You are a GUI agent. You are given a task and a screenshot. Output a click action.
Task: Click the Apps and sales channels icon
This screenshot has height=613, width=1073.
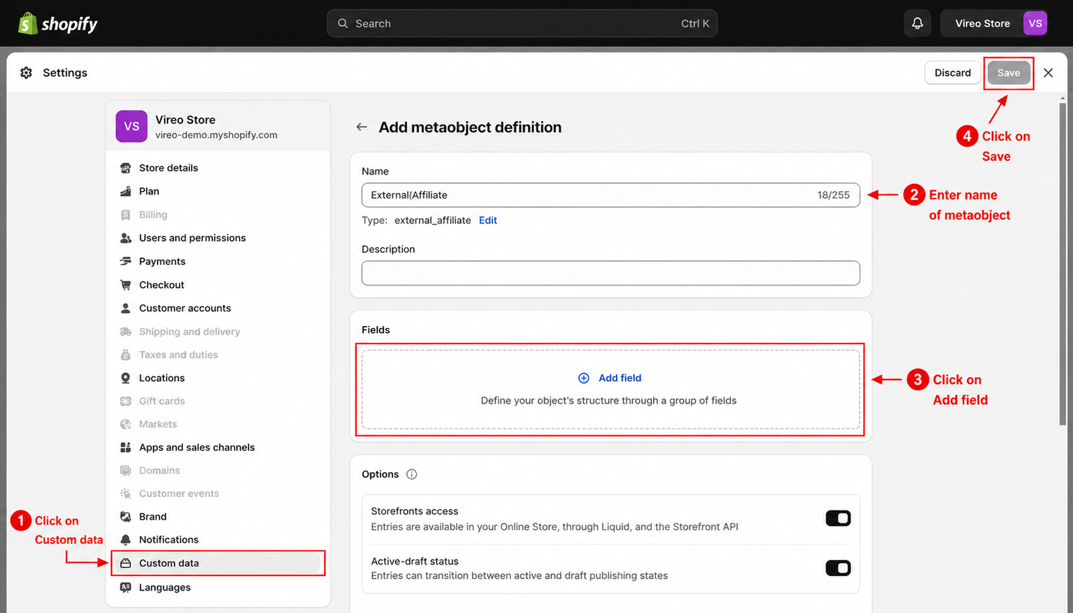[125, 447]
